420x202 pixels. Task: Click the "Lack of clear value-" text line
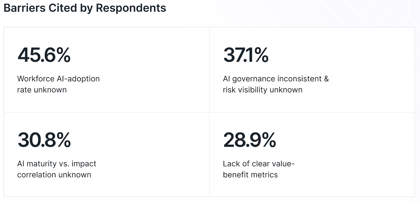(x=259, y=164)
